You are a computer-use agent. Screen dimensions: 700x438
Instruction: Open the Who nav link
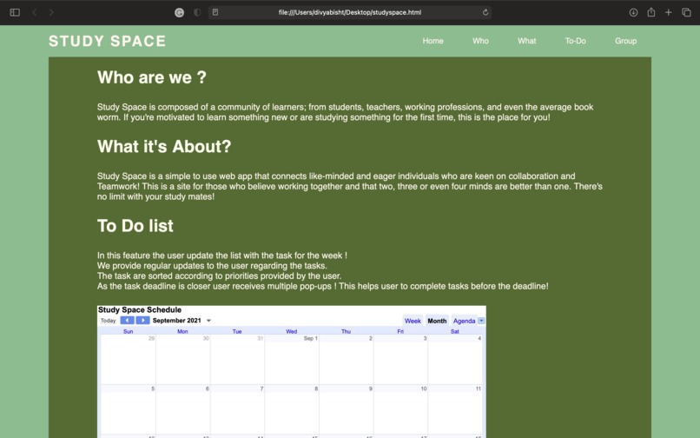pos(480,41)
